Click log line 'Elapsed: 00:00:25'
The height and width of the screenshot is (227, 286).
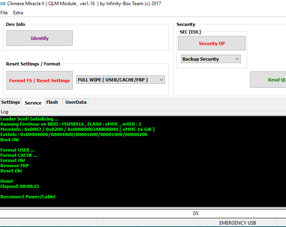[20, 186]
